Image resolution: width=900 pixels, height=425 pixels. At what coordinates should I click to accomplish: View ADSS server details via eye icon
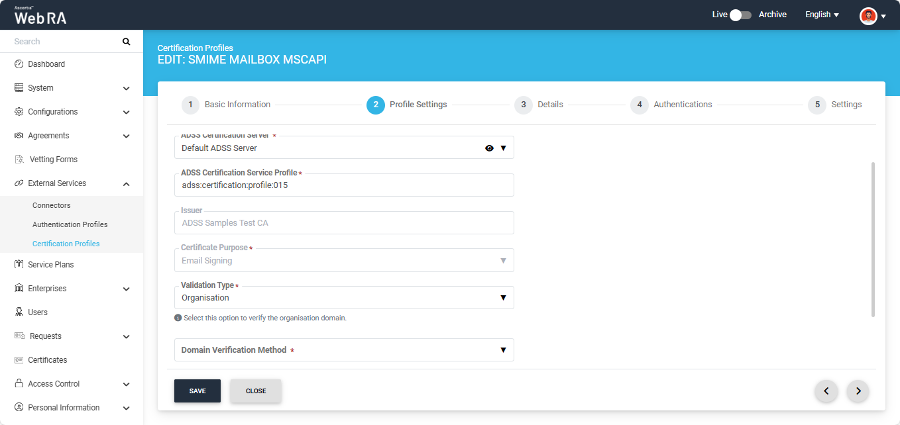coord(489,148)
